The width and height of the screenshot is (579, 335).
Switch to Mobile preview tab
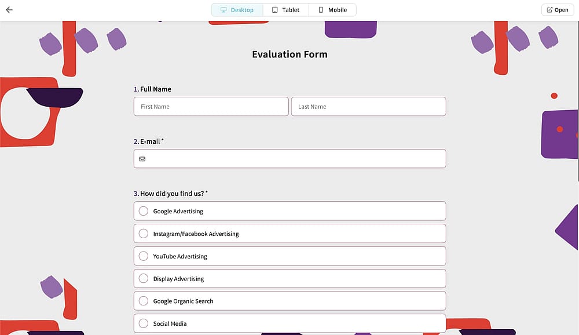coord(332,10)
